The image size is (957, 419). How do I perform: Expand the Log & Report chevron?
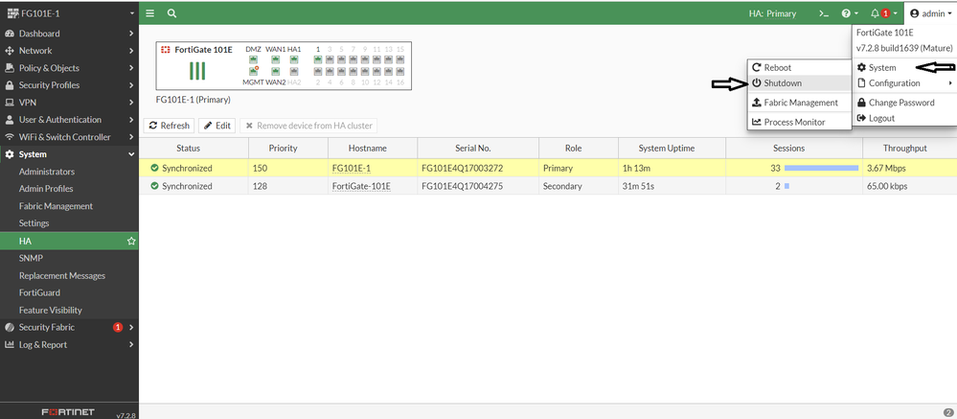pos(131,344)
